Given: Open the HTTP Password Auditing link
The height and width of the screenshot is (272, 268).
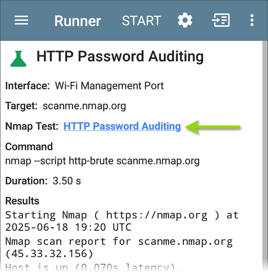Looking at the screenshot, I should (122, 126).
